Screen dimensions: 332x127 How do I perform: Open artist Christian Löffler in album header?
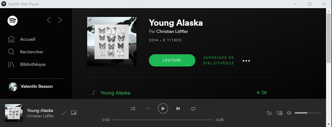click(x=172, y=32)
